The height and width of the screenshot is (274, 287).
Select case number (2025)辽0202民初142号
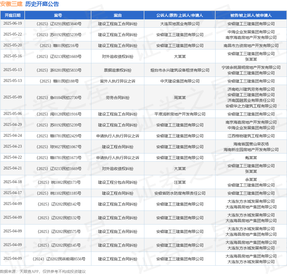click(x=59, y=204)
